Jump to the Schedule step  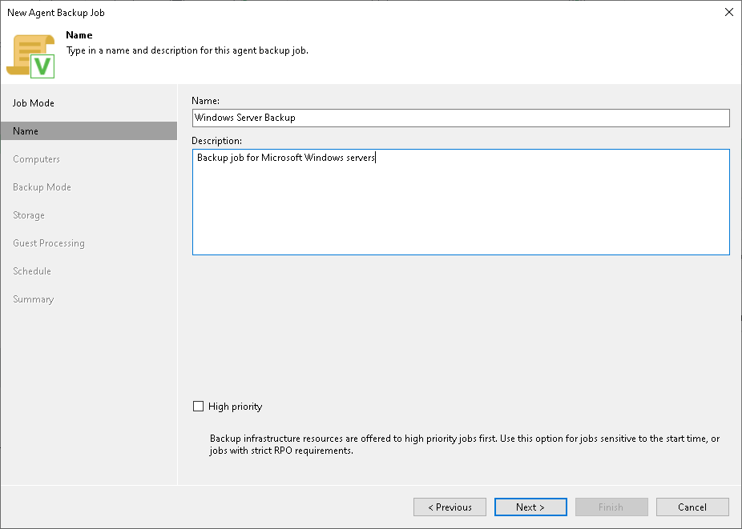point(32,271)
